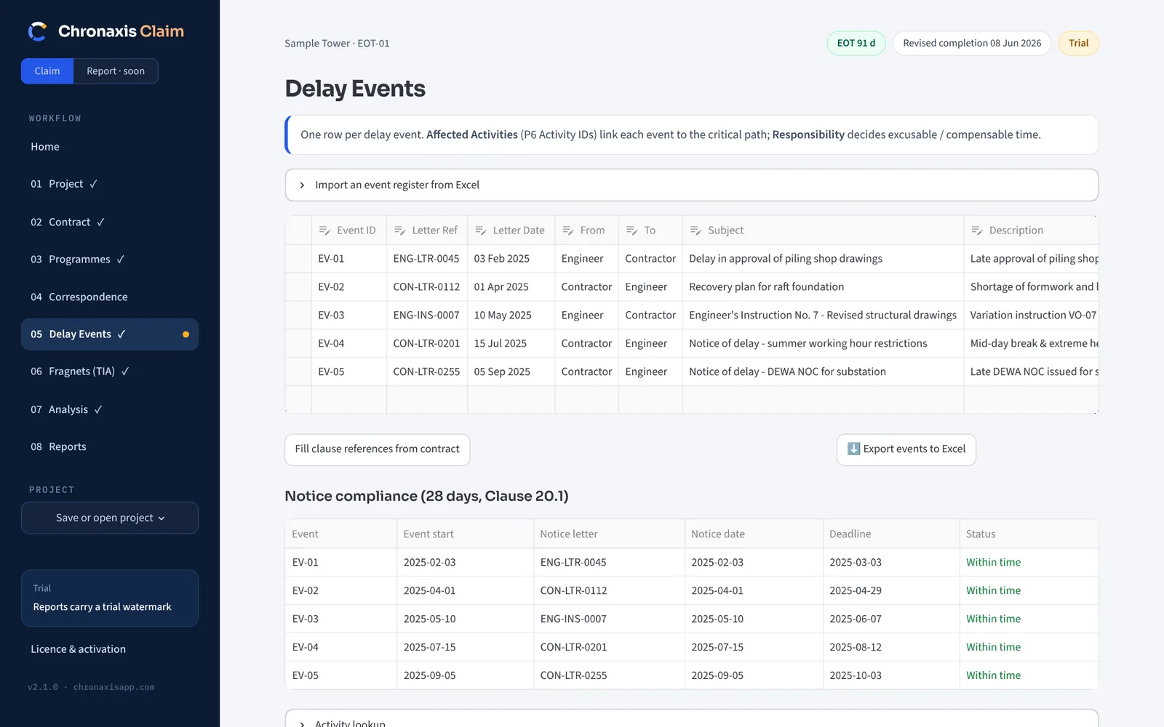Select the row handle for EV-03
This screenshot has width=1164, height=727.
pyautogui.click(x=298, y=316)
